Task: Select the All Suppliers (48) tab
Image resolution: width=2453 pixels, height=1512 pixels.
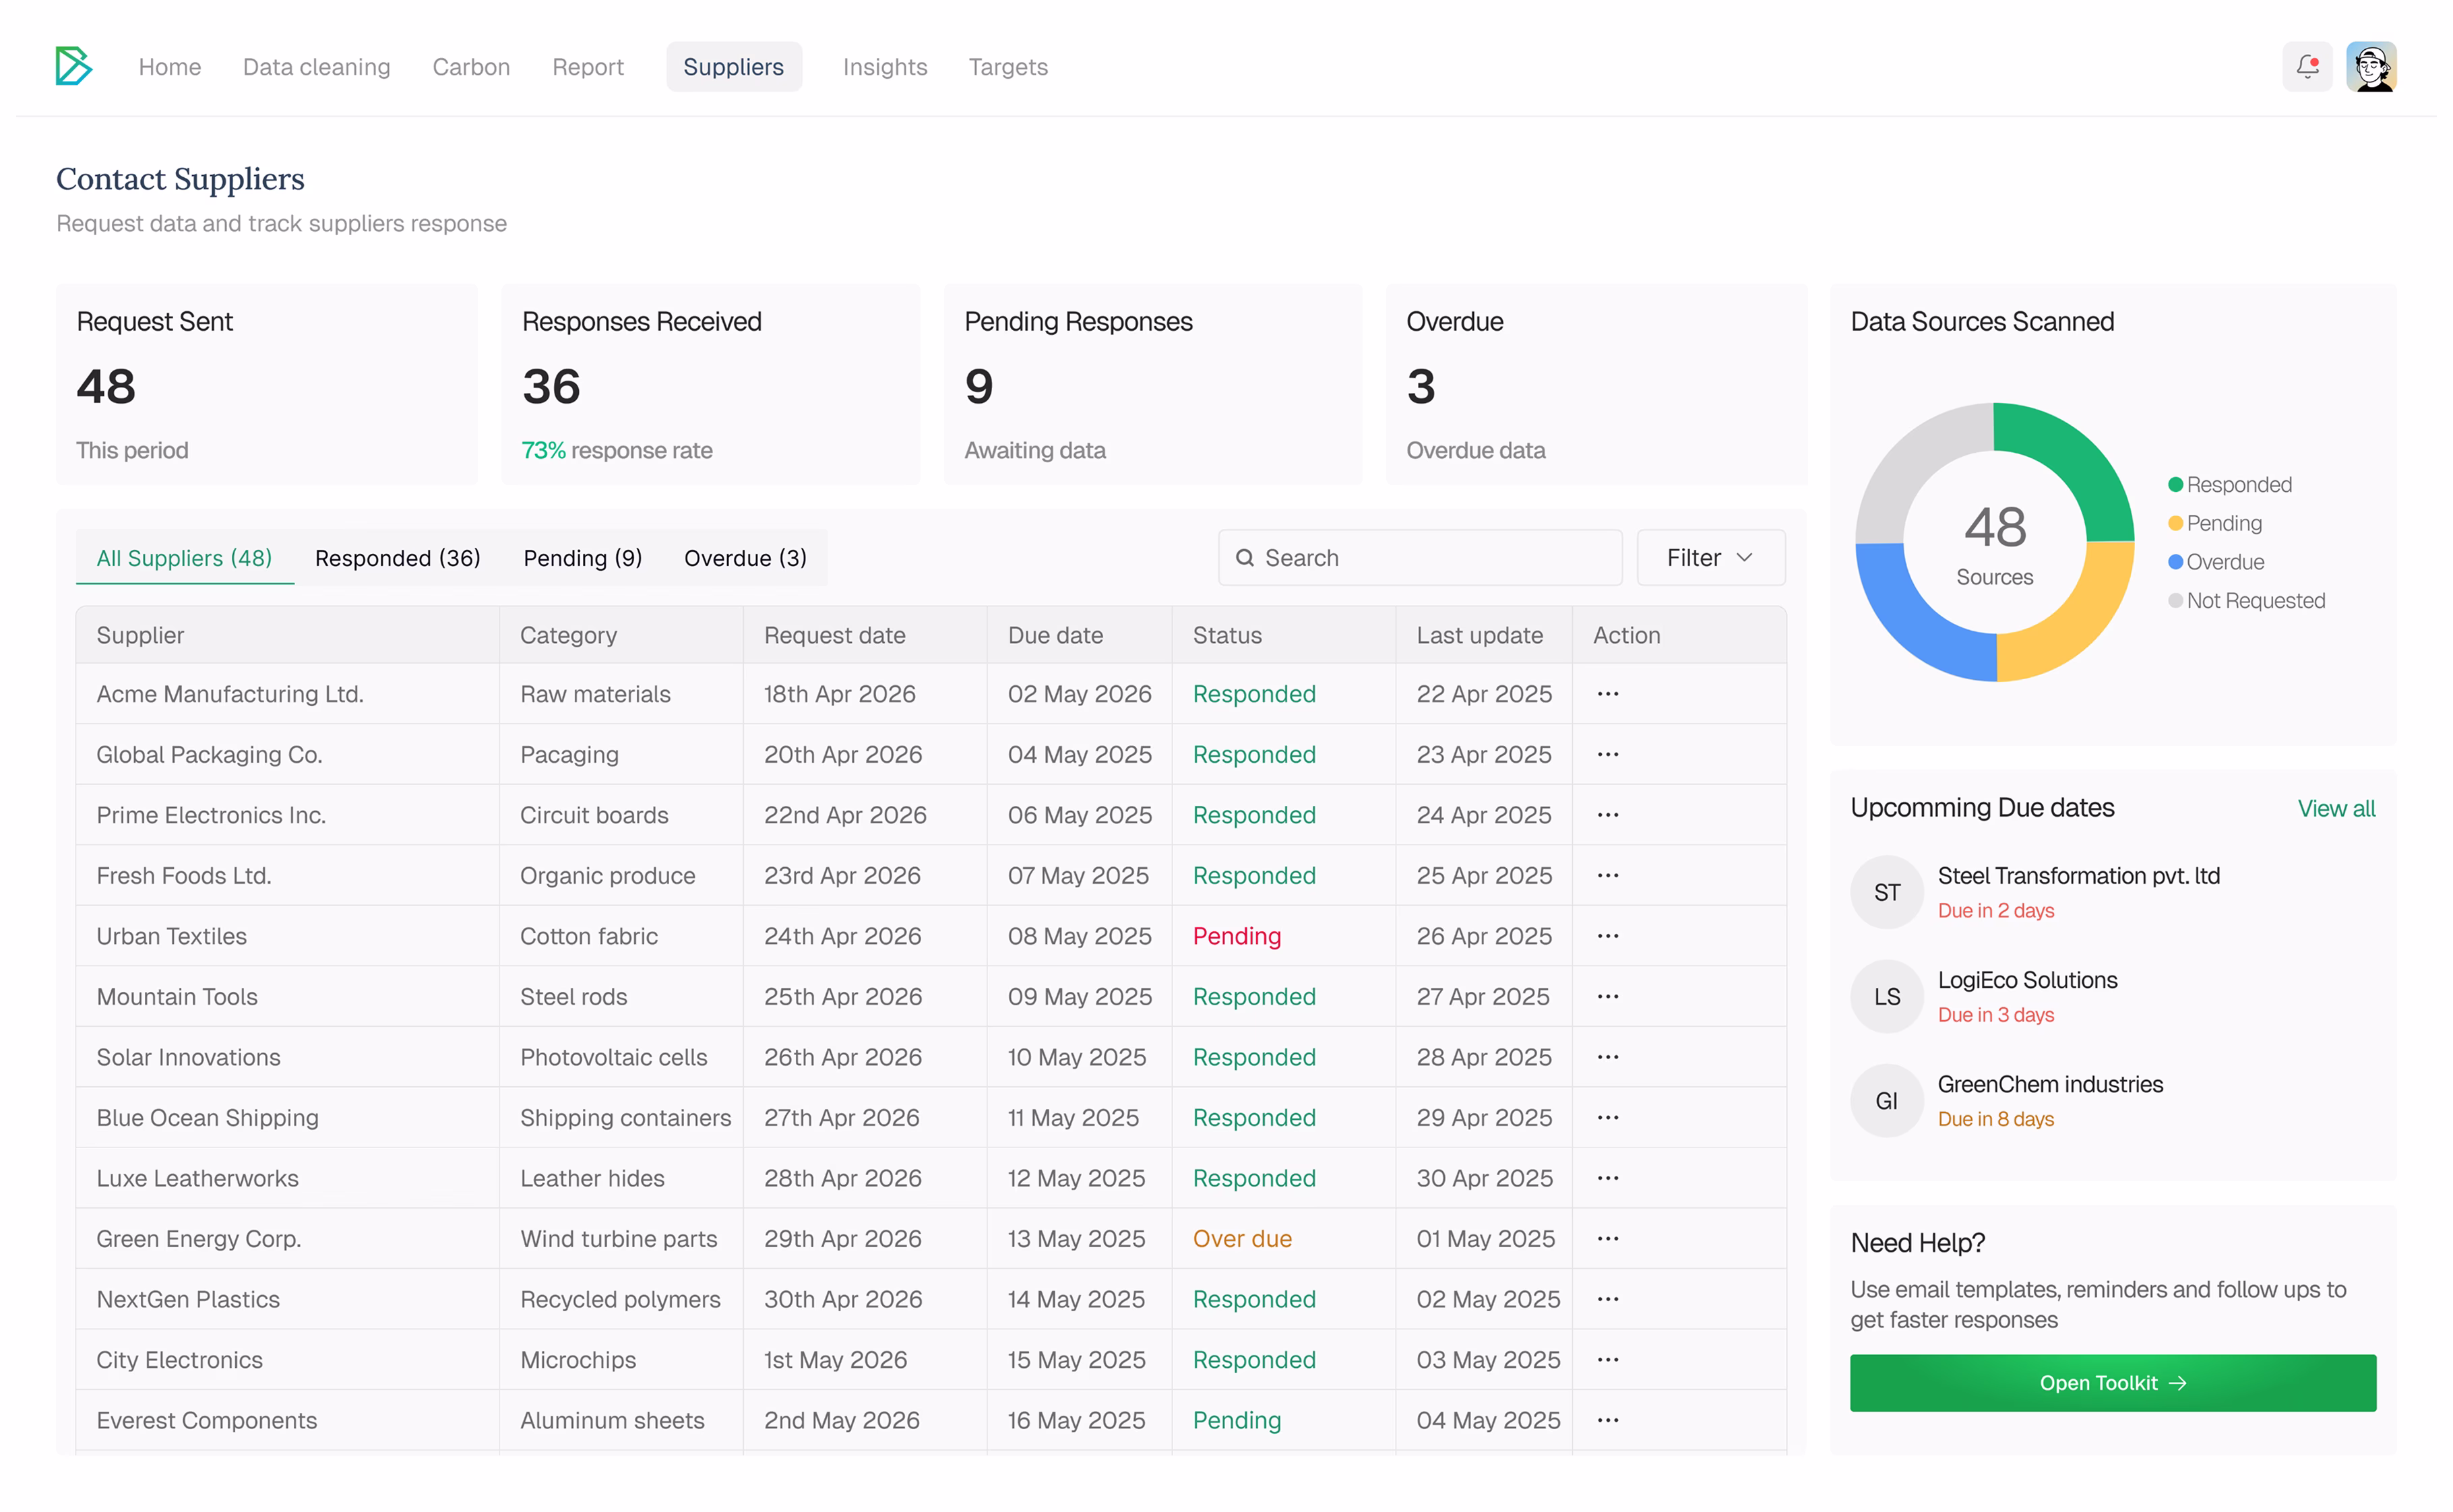Action: [184, 557]
